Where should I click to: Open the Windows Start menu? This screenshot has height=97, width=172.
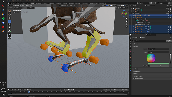[x=3, y=2]
